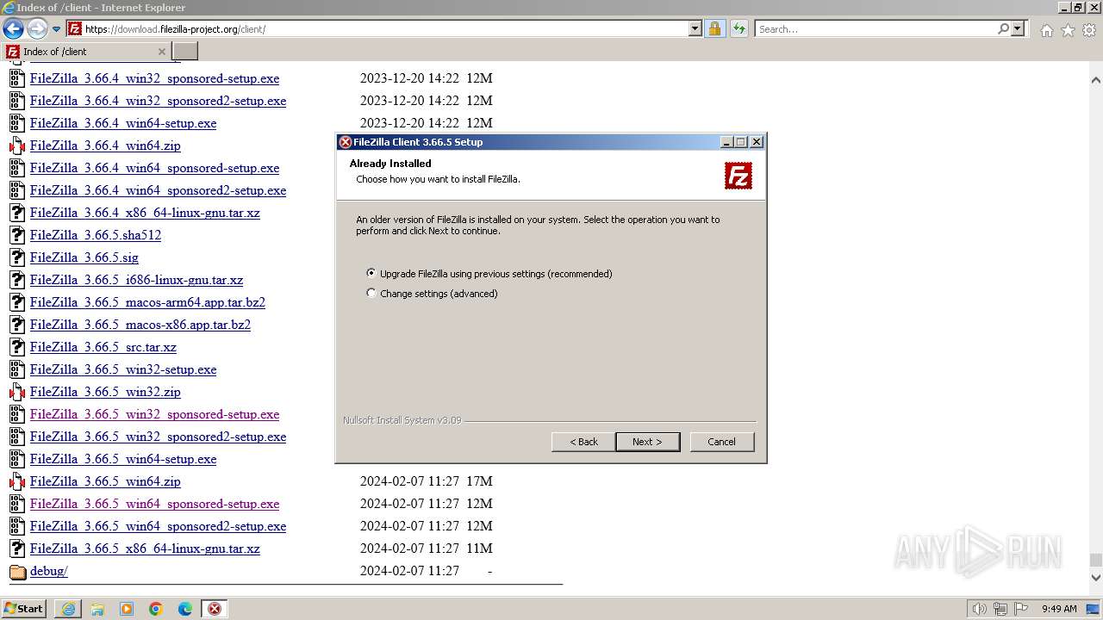1103x620 pixels.
Task: Click unknown-file icon beside FileZilla_3.66.5.sig
Action: point(17,257)
